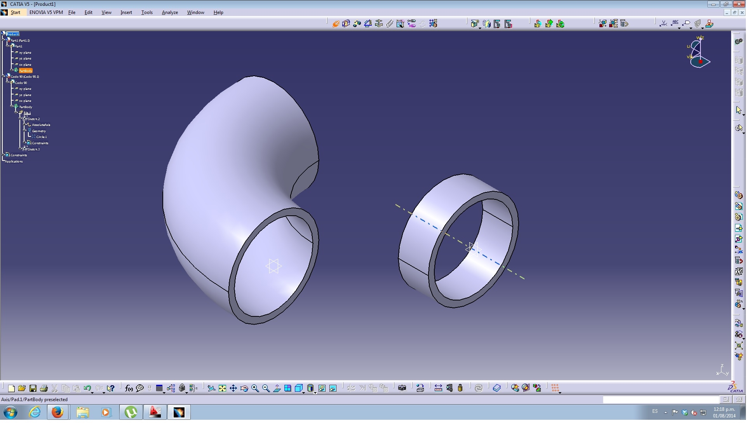749x426 pixels.
Task: Click the Coincidence Constraint icon in top toolbar
Action: tap(336, 24)
